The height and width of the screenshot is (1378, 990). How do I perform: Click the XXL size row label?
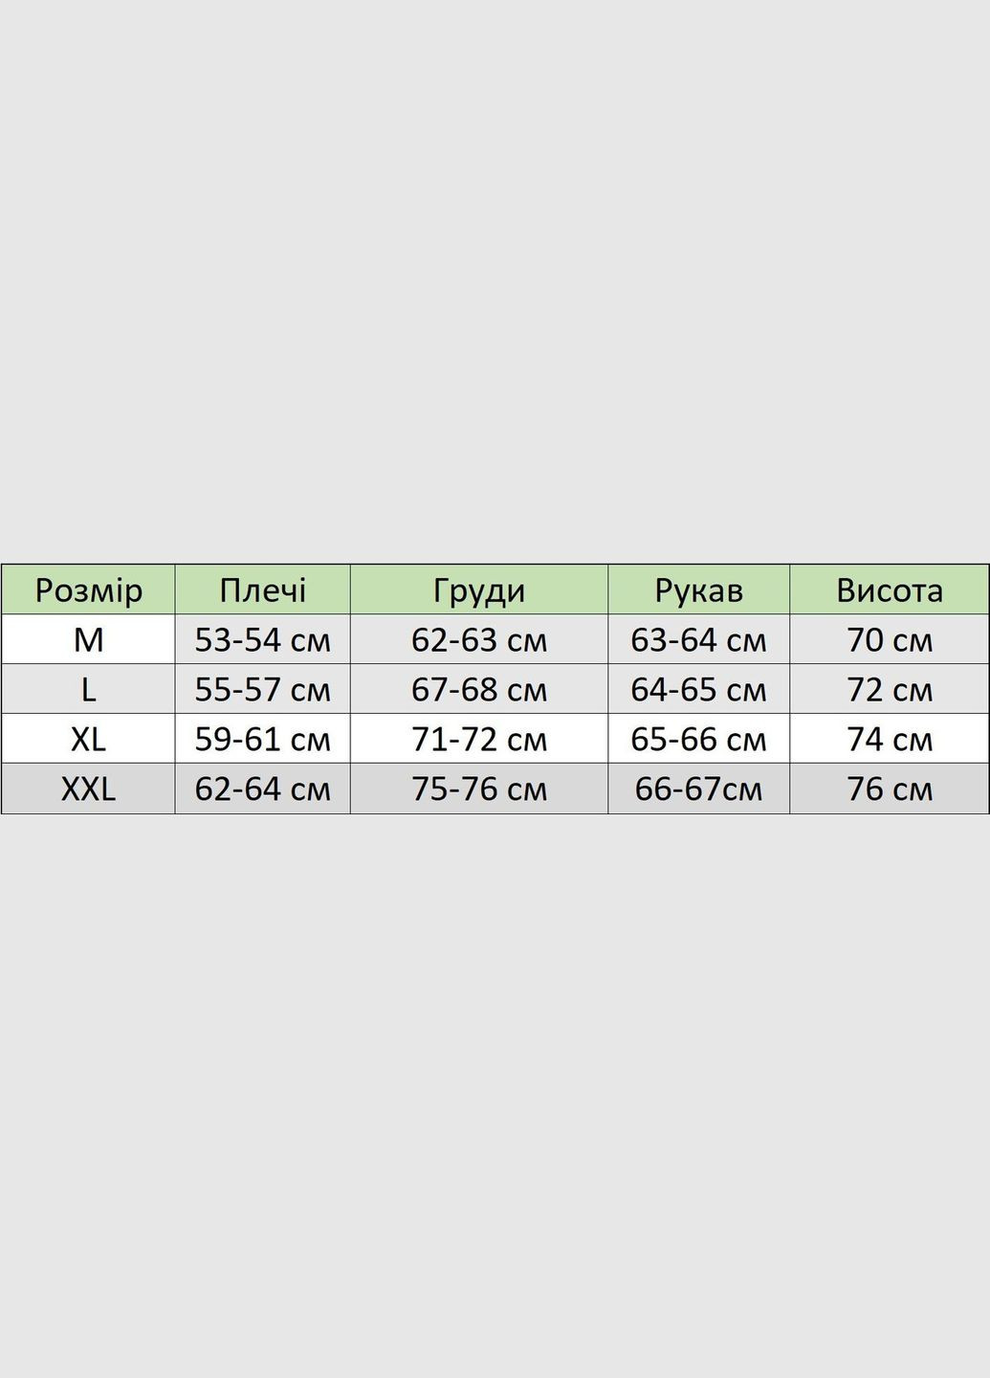(x=88, y=789)
